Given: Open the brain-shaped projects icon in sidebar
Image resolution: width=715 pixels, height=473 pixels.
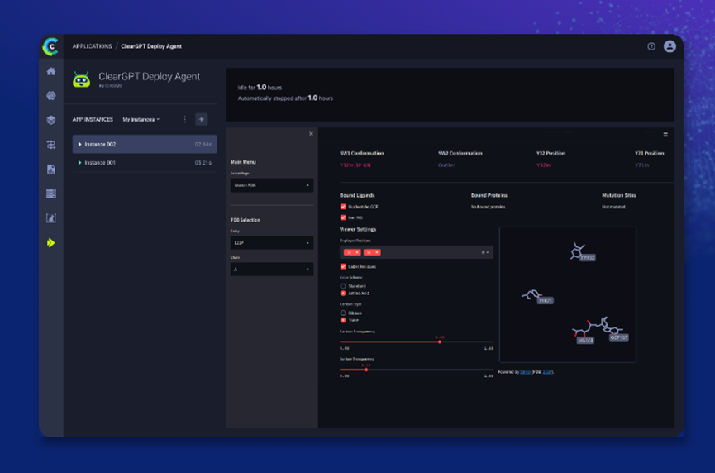Looking at the screenshot, I should point(51,95).
